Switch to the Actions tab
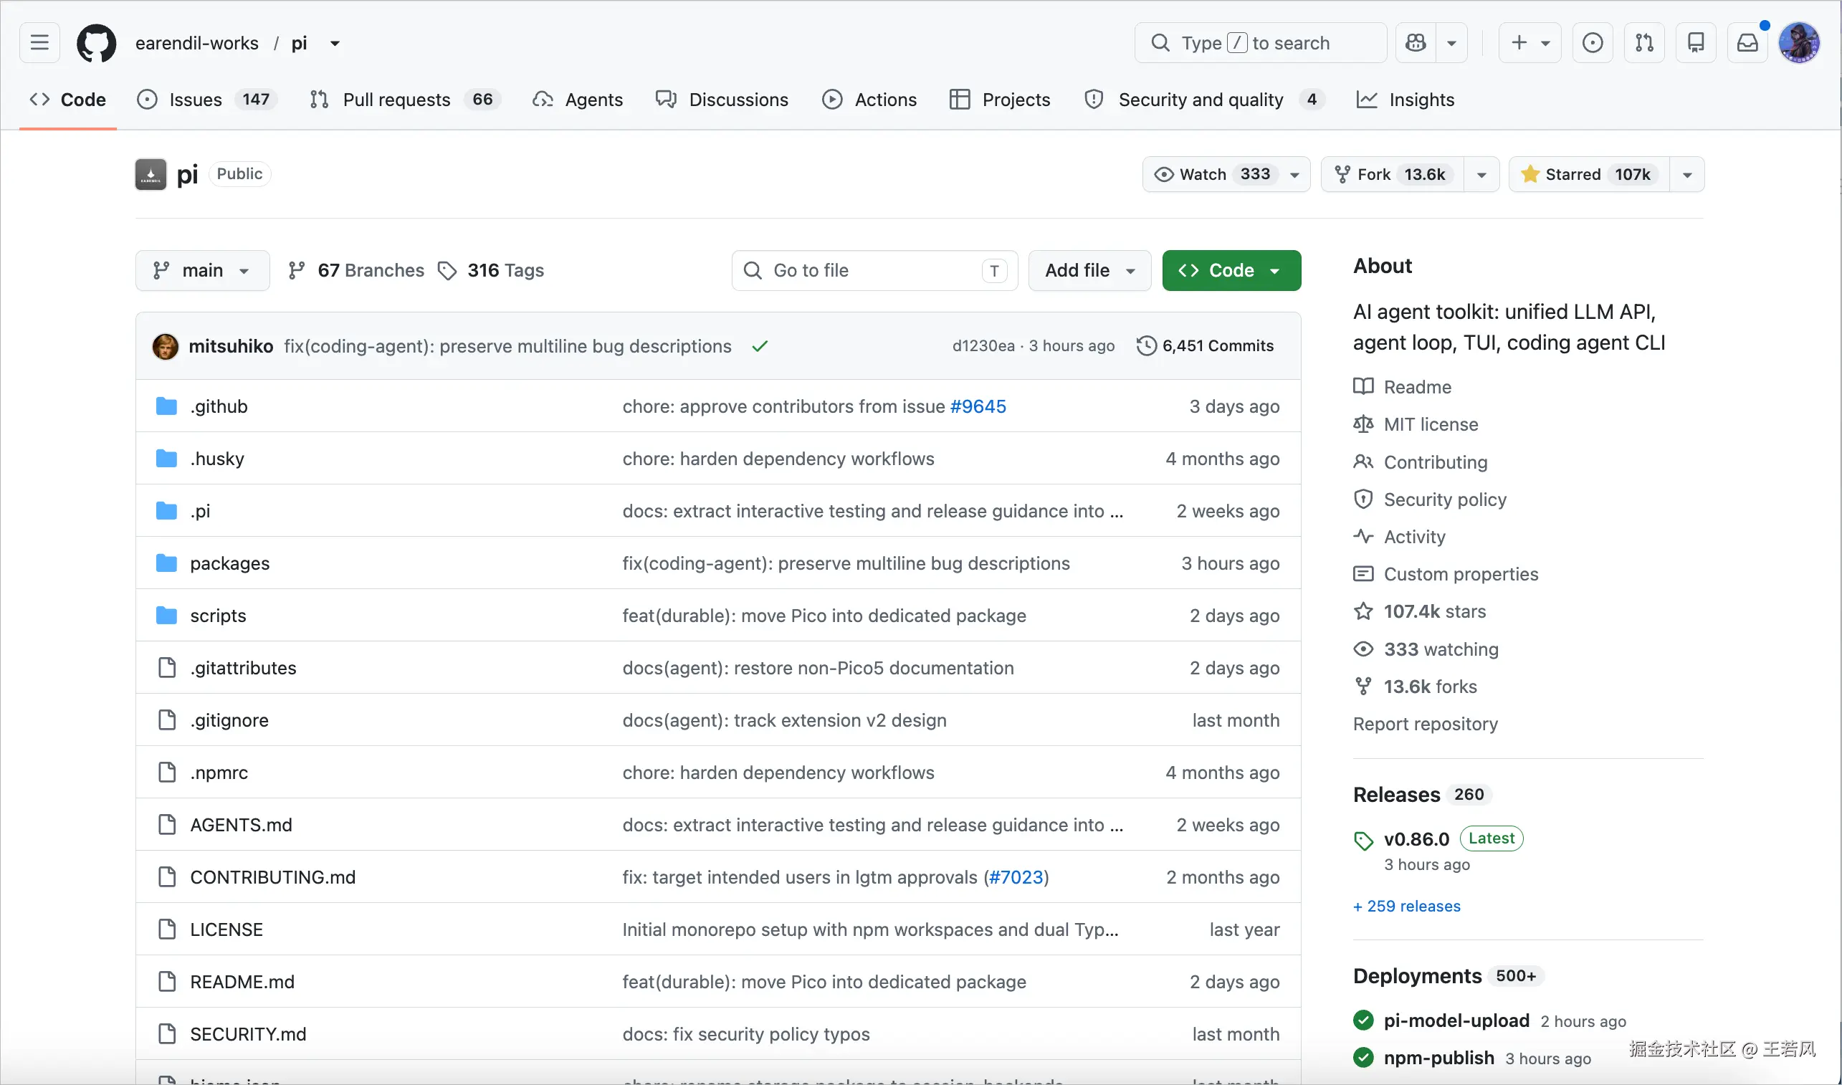Image resolution: width=1842 pixels, height=1085 pixels. click(869, 100)
